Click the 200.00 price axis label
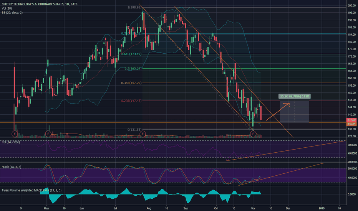The width and height of the screenshot is (358, 211). coord(351,5)
